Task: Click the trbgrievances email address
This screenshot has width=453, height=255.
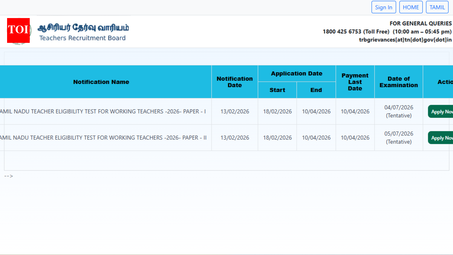Action: click(x=405, y=40)
